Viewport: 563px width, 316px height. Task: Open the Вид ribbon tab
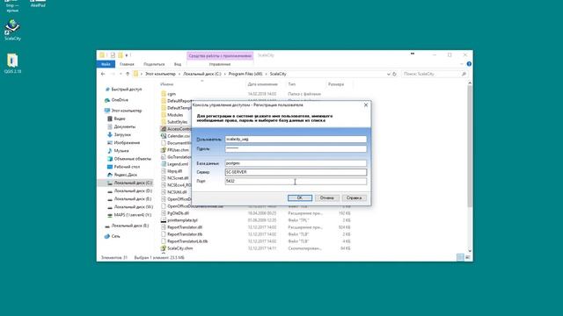pyautogui.click(x=178, y=64)
